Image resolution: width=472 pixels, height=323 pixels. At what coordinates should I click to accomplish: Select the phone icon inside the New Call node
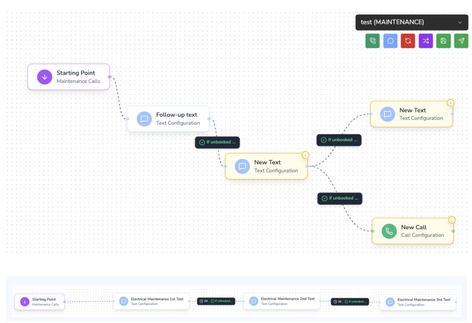tap(389, 231)
